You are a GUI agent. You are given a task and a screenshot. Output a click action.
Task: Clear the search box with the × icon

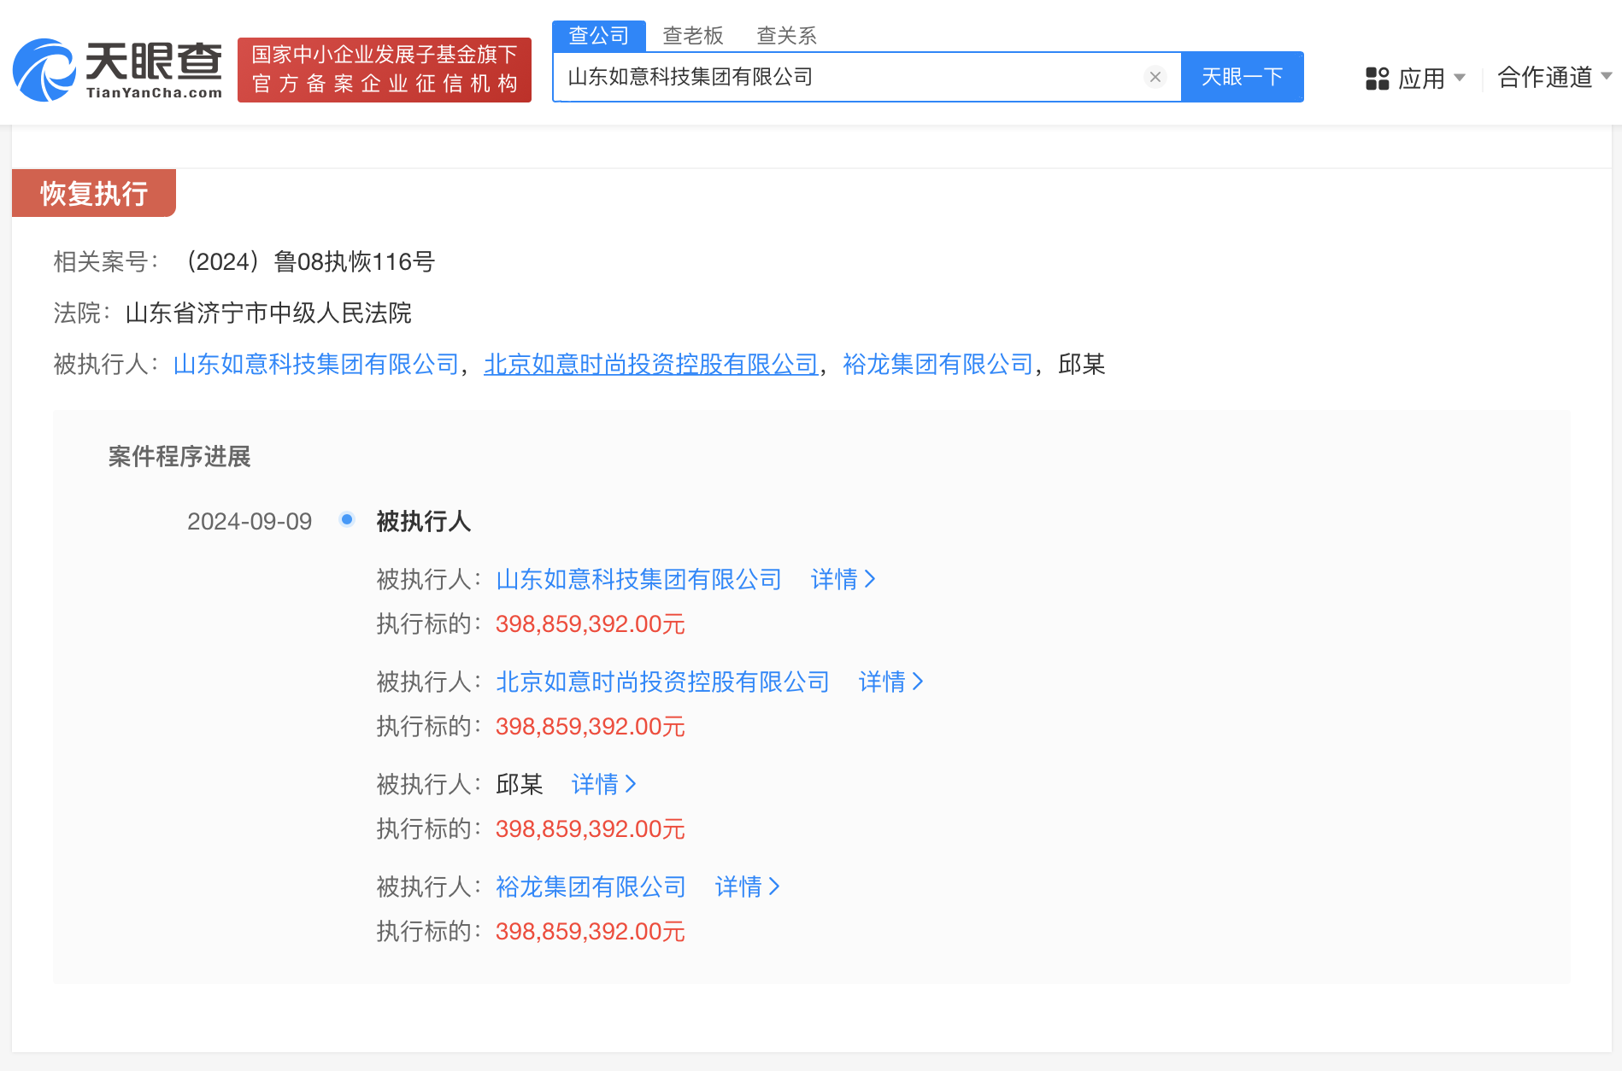(1155, 77)
